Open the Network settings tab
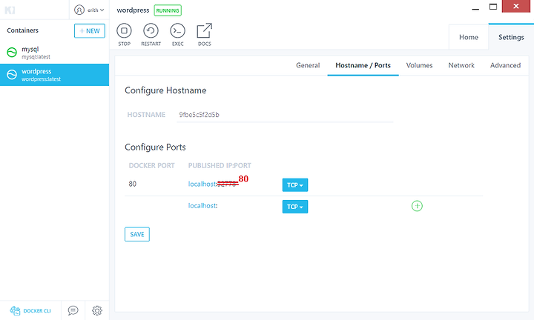This screenshot has width=534, height=320. point(461,65)
